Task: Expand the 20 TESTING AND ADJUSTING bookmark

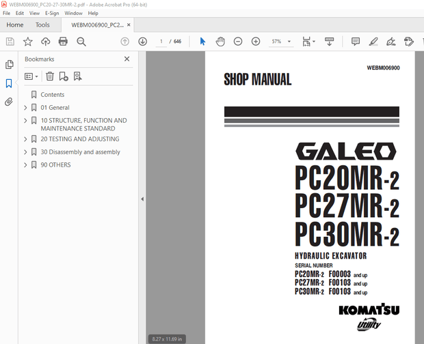Action: [25, 139]
